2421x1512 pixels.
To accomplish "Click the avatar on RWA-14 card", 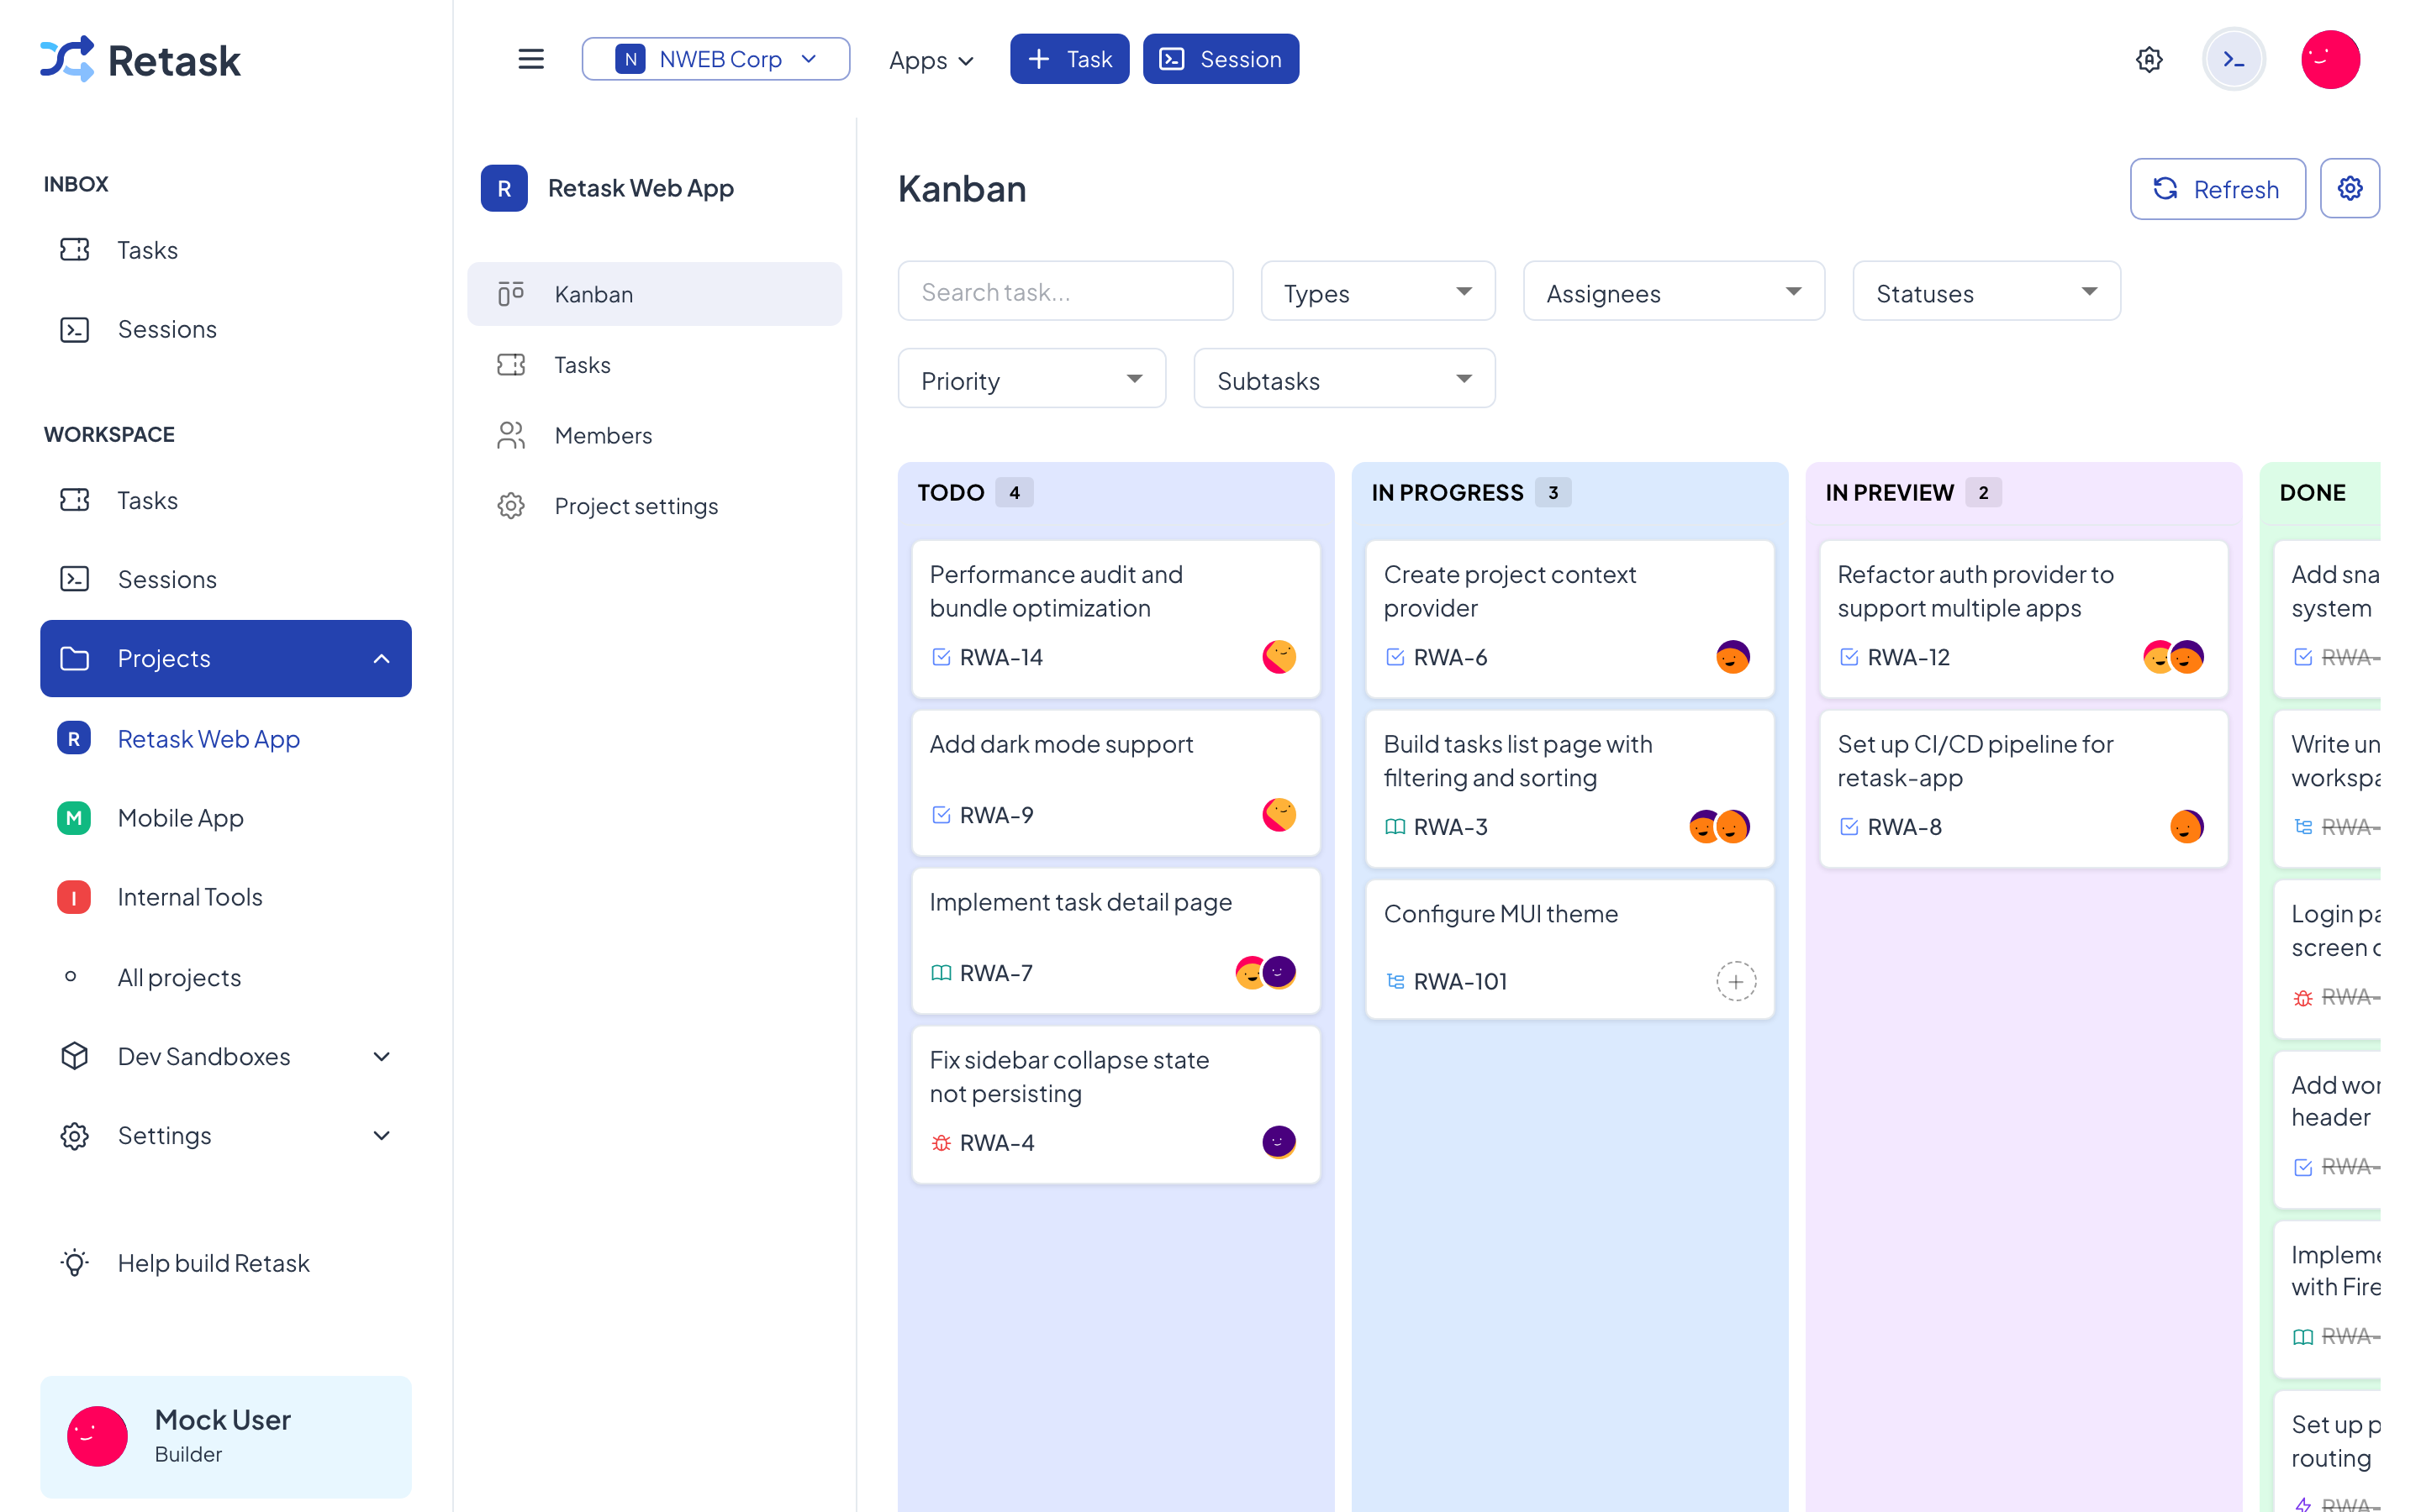I will pyautogui.click(x=1279, y=657).
